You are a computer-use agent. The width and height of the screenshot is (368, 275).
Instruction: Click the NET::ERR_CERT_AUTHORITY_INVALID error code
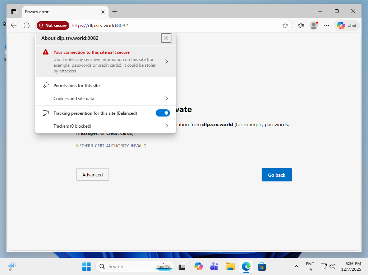tap(111, 146)
